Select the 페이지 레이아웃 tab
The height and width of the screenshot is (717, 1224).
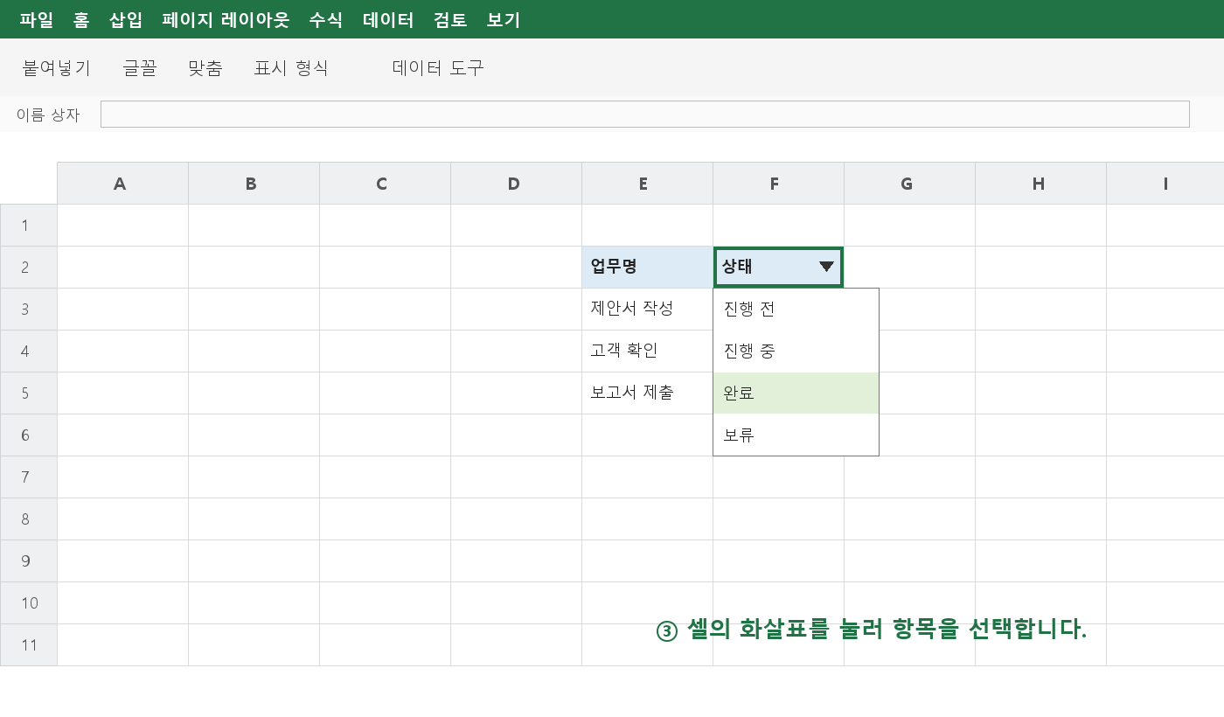tap(226, 19)
